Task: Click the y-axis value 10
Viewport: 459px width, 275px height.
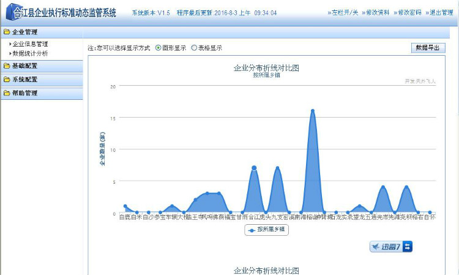Action: click(113, 150)
